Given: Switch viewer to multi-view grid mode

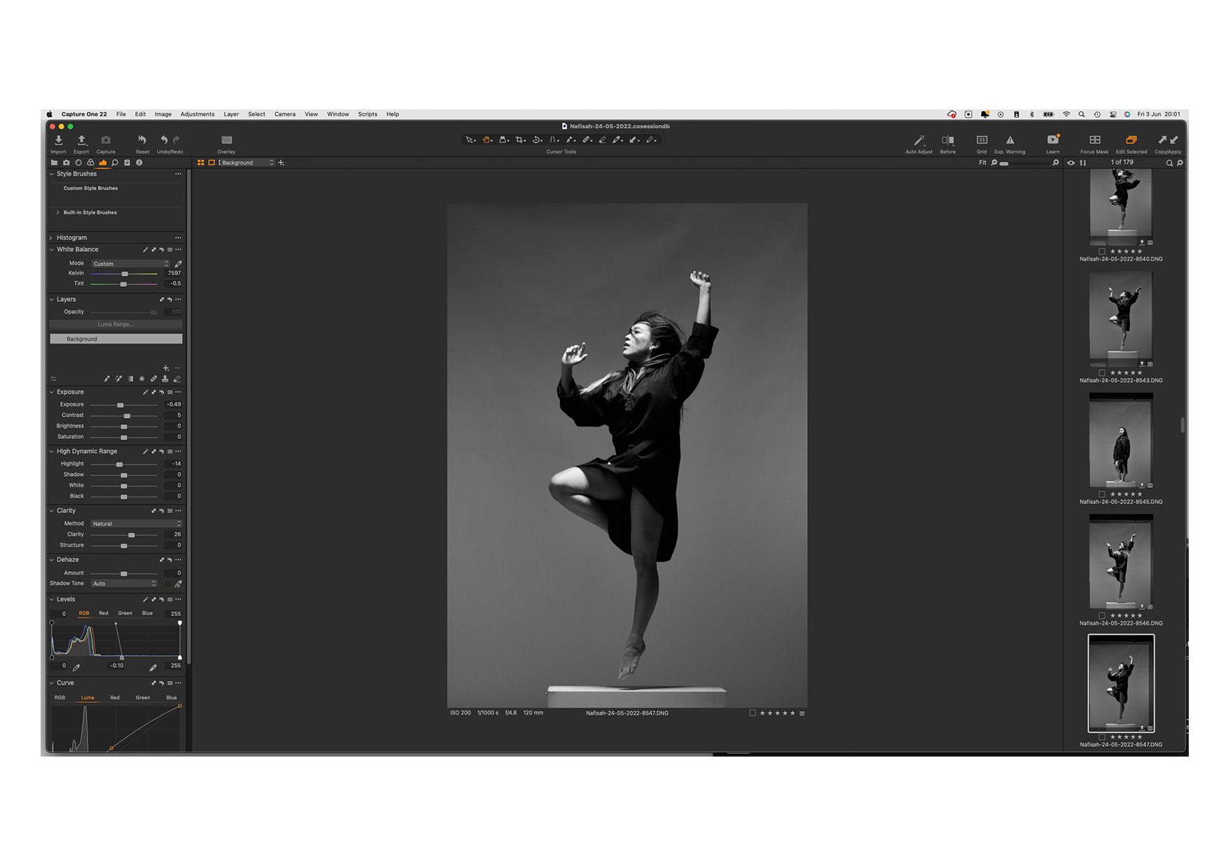Looking at the screenshot, I should pos(200,162).
